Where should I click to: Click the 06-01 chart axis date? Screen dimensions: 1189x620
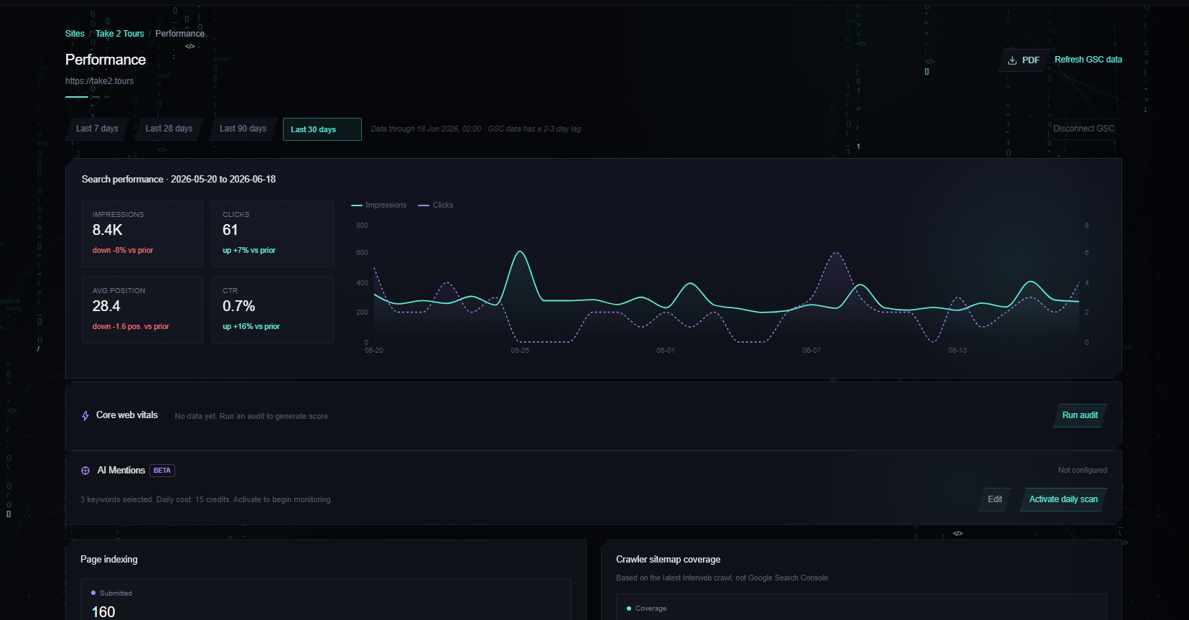click(x=666, y=351)
